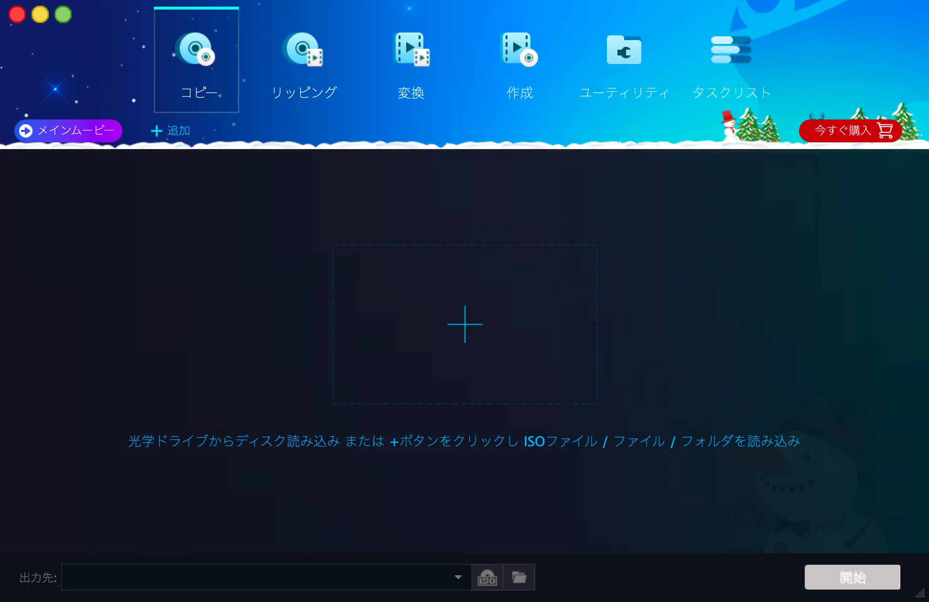Click the window resize grip in the corner
Image resolution: width=929 pixels, height=602 pixels.
920,593
